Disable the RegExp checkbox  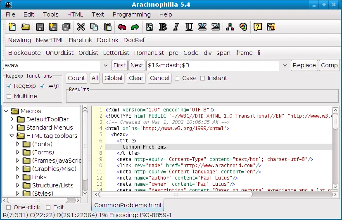coord(9,86)
